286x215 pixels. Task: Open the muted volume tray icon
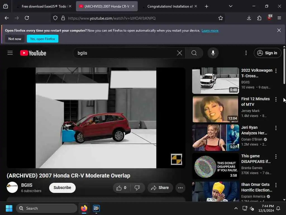pos(252,208)
